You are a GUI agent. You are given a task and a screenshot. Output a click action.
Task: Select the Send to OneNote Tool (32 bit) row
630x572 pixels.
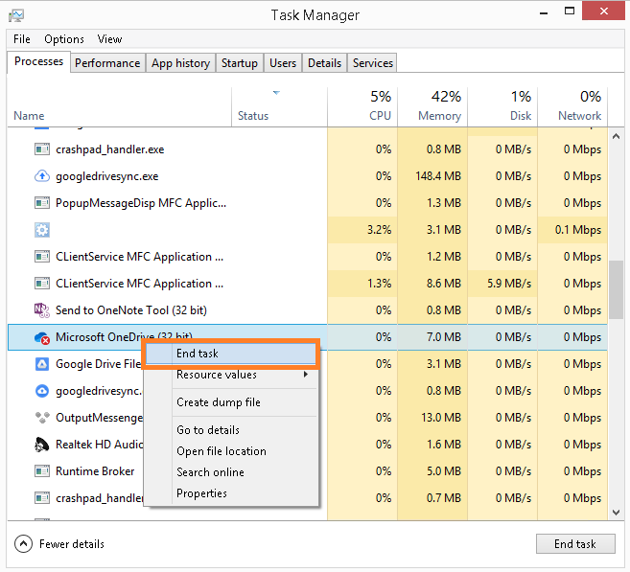pyautogui.click(x=308, y=310)
